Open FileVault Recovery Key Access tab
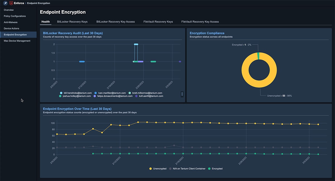 [200, 22]
